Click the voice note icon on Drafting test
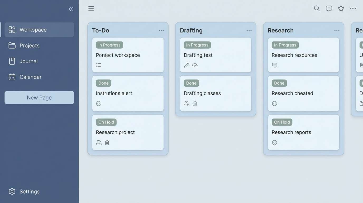This screenshot has width=363, height=203. click(195, 65)
